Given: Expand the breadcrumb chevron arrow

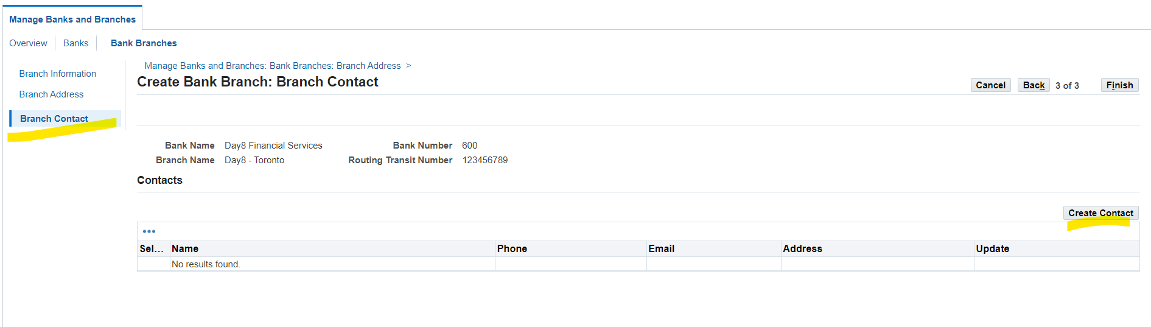Looking at the screenshot, I should click(408, 66).
